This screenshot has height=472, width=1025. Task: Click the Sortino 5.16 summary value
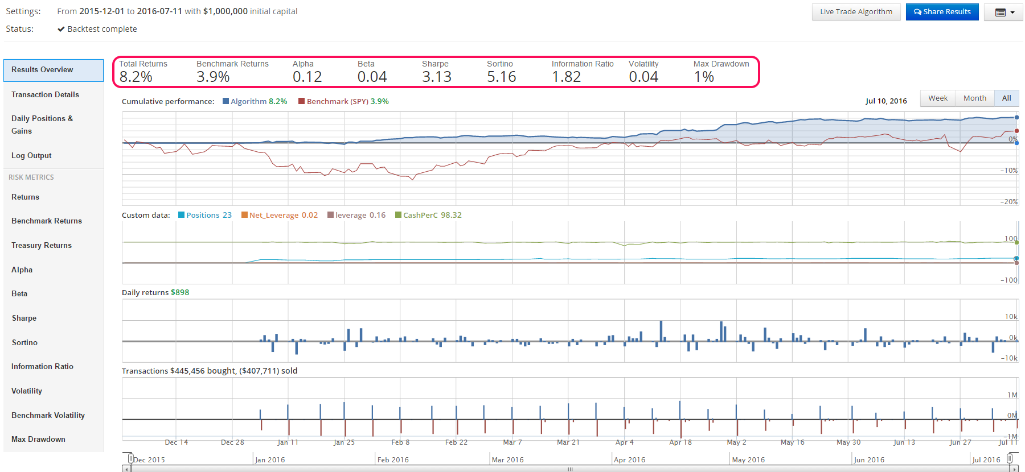coord(502,77)
